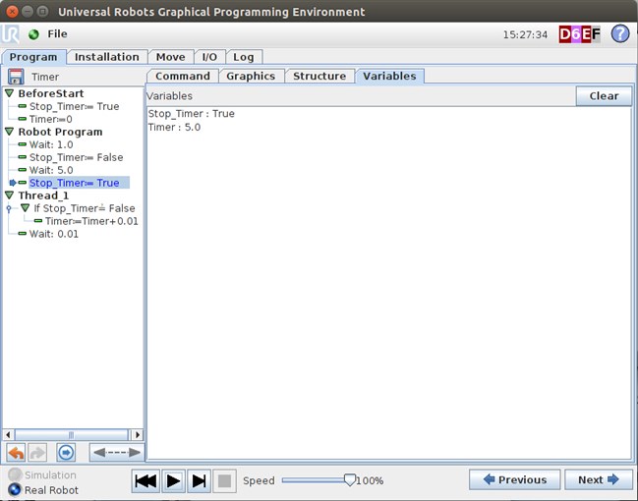This screenshot has width=638, height=501.
Task: Switch to the Command tab
Action: click(x=183, y=76)
